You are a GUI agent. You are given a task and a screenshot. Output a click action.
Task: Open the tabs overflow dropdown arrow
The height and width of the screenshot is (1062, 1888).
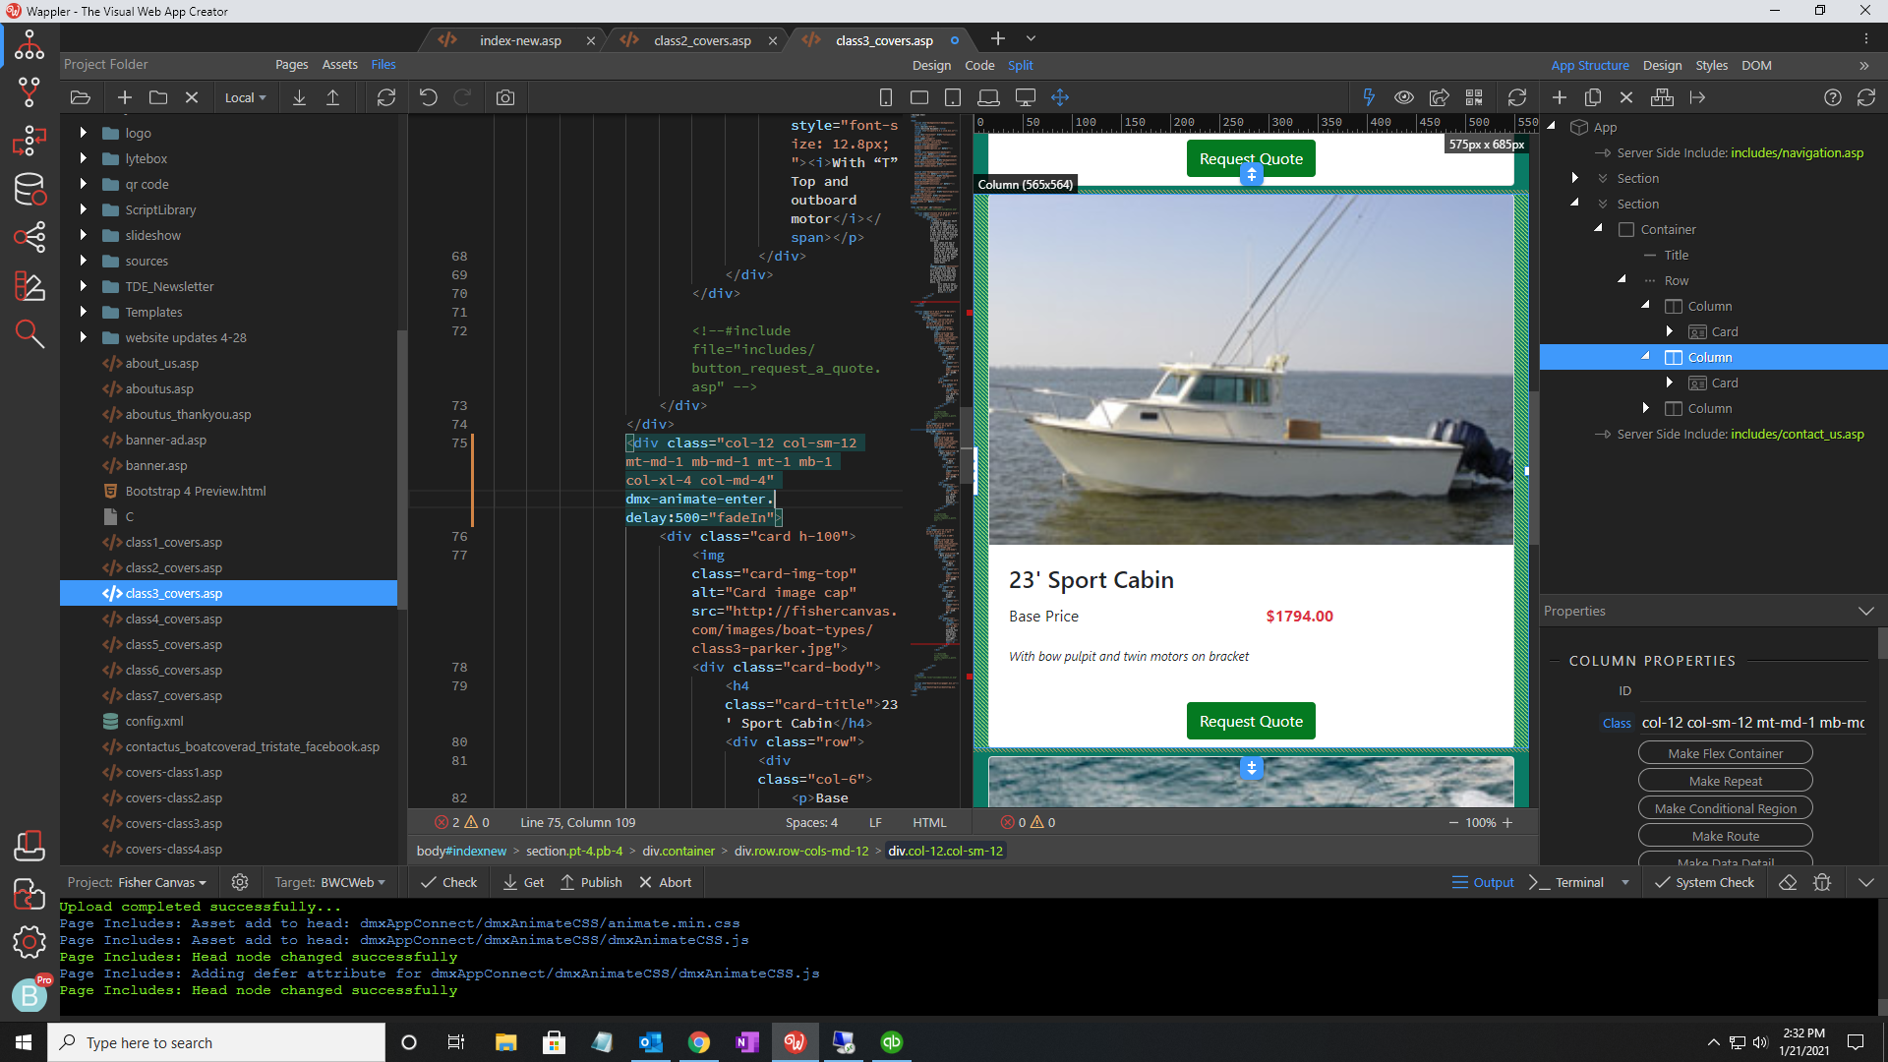1031,38
